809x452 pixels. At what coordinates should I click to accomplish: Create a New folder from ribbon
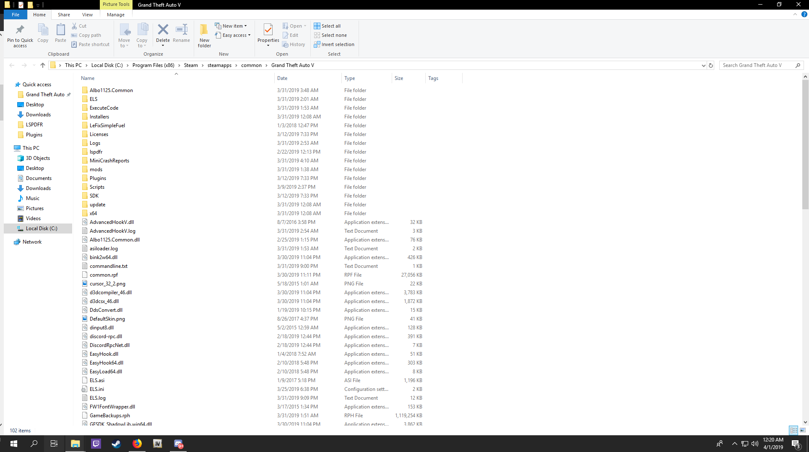[204, 30]
